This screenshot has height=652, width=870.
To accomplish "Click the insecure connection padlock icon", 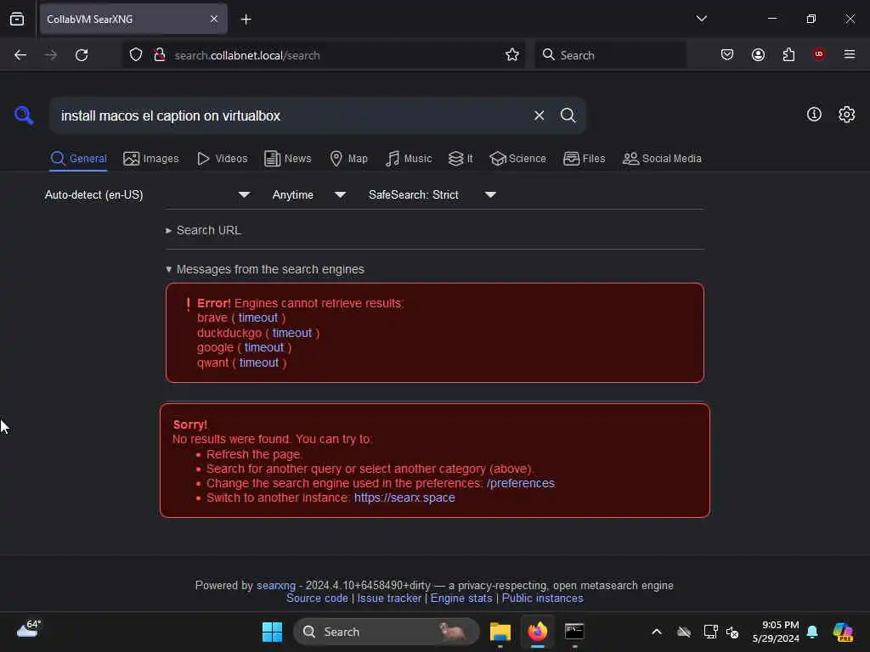I will coord(159,55).
